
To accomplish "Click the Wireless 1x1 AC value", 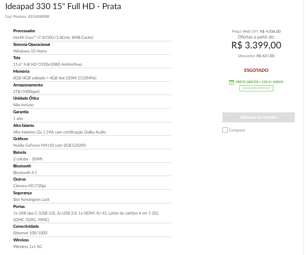I will (x=28, y=247).
